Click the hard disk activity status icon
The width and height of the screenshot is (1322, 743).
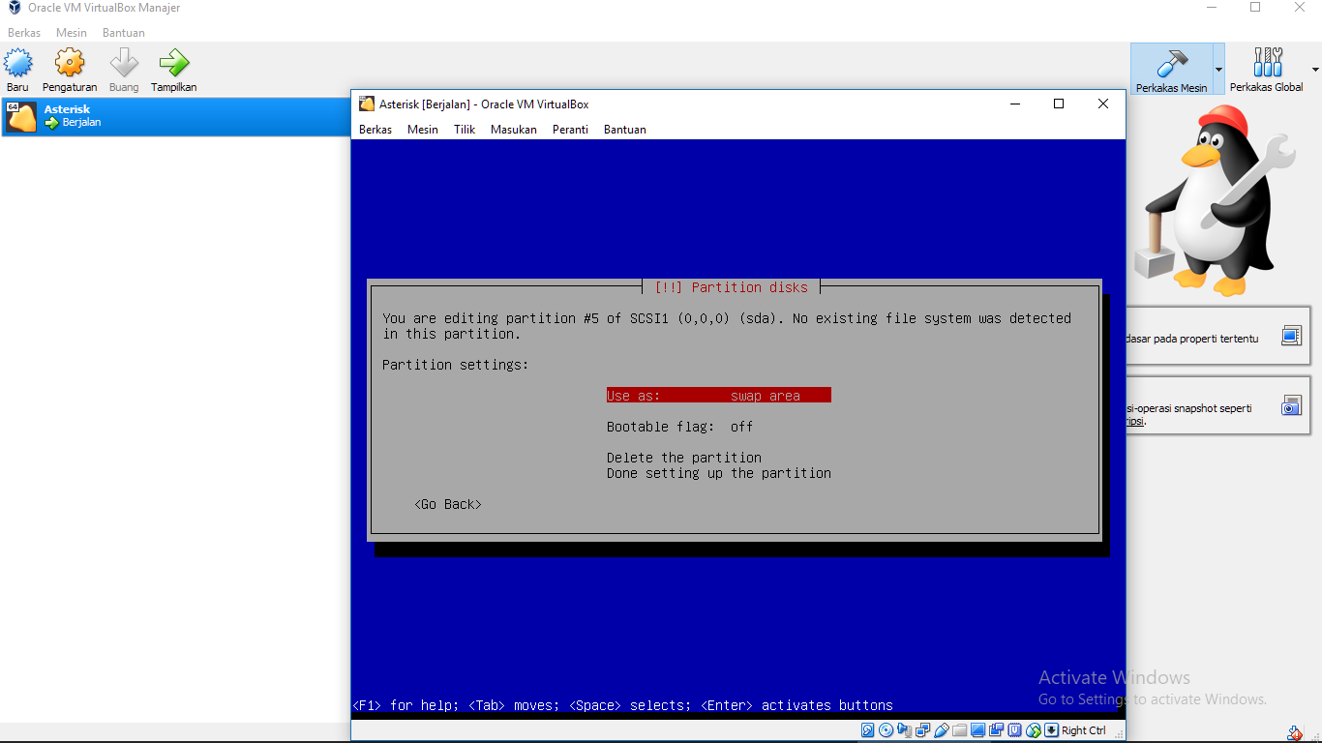[x=867, y=730]
